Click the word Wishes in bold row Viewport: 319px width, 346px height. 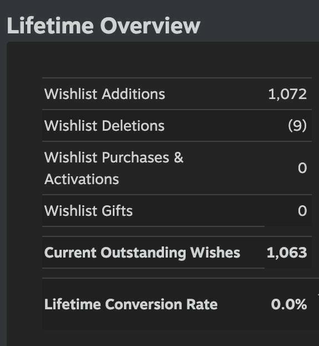click(x=215, y=253)
